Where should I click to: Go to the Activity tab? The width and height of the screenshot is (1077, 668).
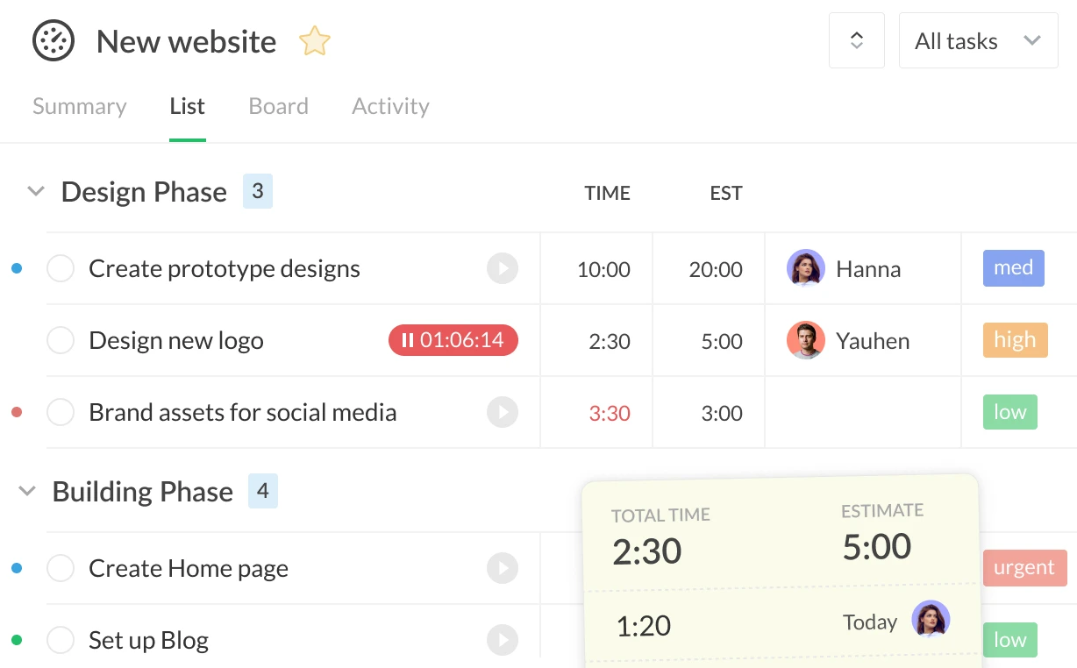click(x=390, y=106)
